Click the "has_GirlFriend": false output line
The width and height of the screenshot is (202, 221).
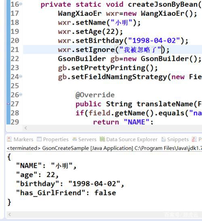(66, 193)
